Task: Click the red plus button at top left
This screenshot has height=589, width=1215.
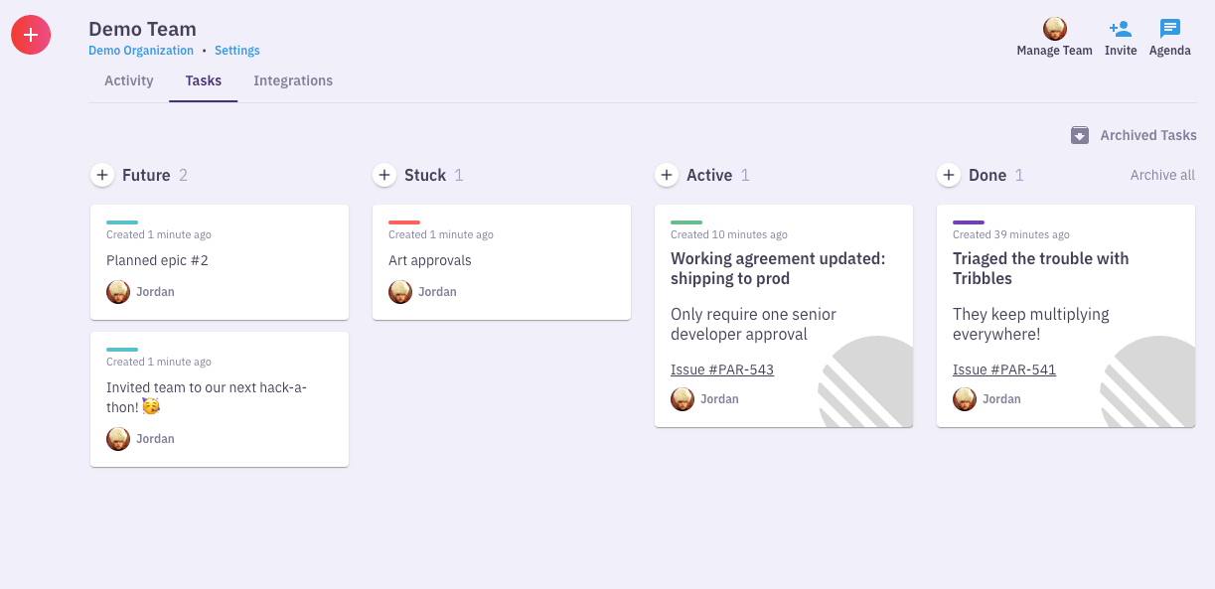Action: (31, 35)
